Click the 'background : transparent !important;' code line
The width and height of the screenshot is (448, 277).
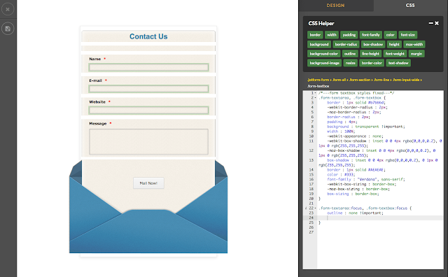[x=366, y=127]
